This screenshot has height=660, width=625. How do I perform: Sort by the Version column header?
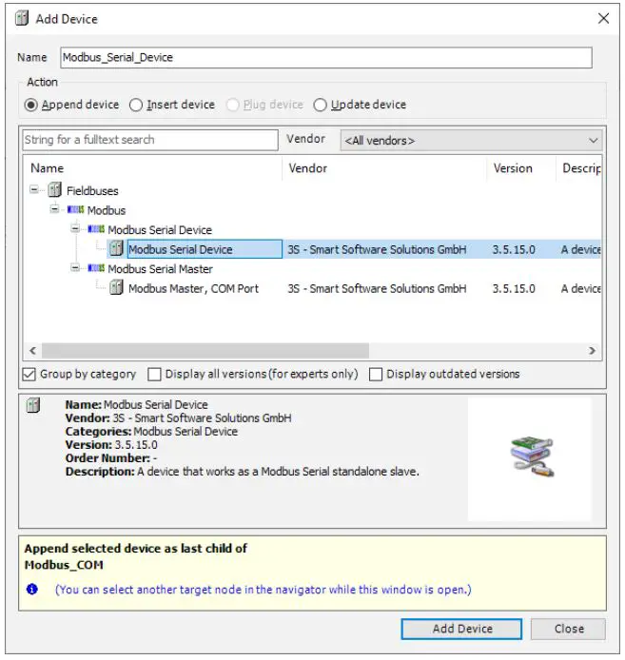click(x=522, y=168)
